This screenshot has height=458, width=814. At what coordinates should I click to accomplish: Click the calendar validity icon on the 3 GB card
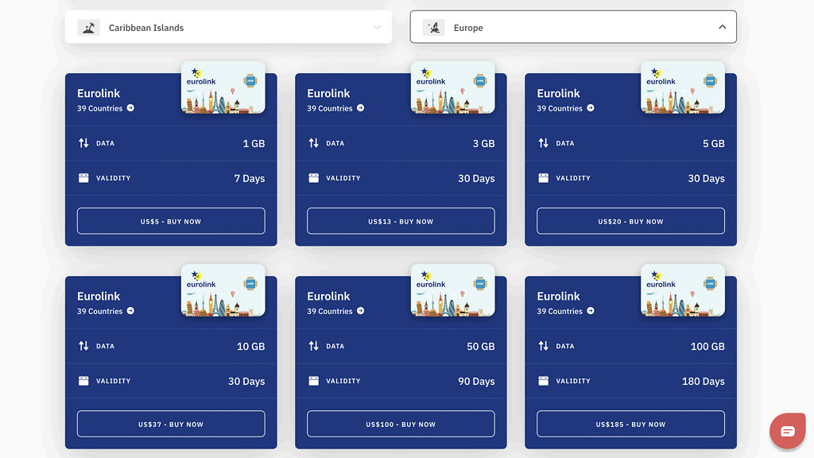(x=313, y=178)
